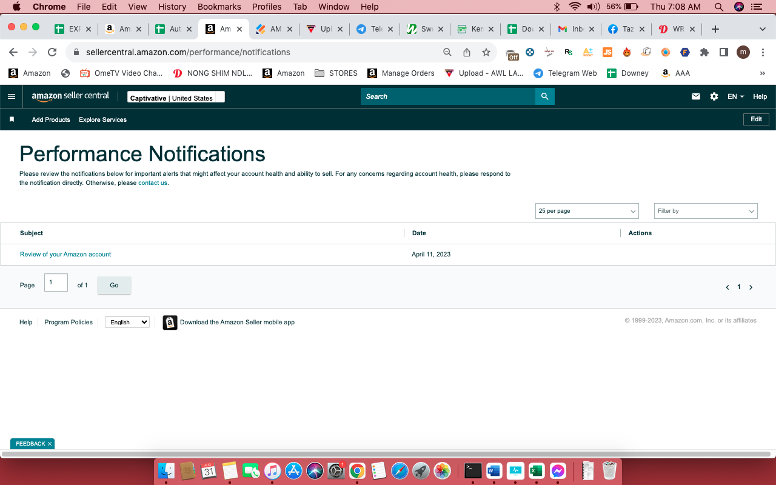Click the April 11, 2023 date cell
This screenshot has width=776, height=485.
click(x=431, y=255)
